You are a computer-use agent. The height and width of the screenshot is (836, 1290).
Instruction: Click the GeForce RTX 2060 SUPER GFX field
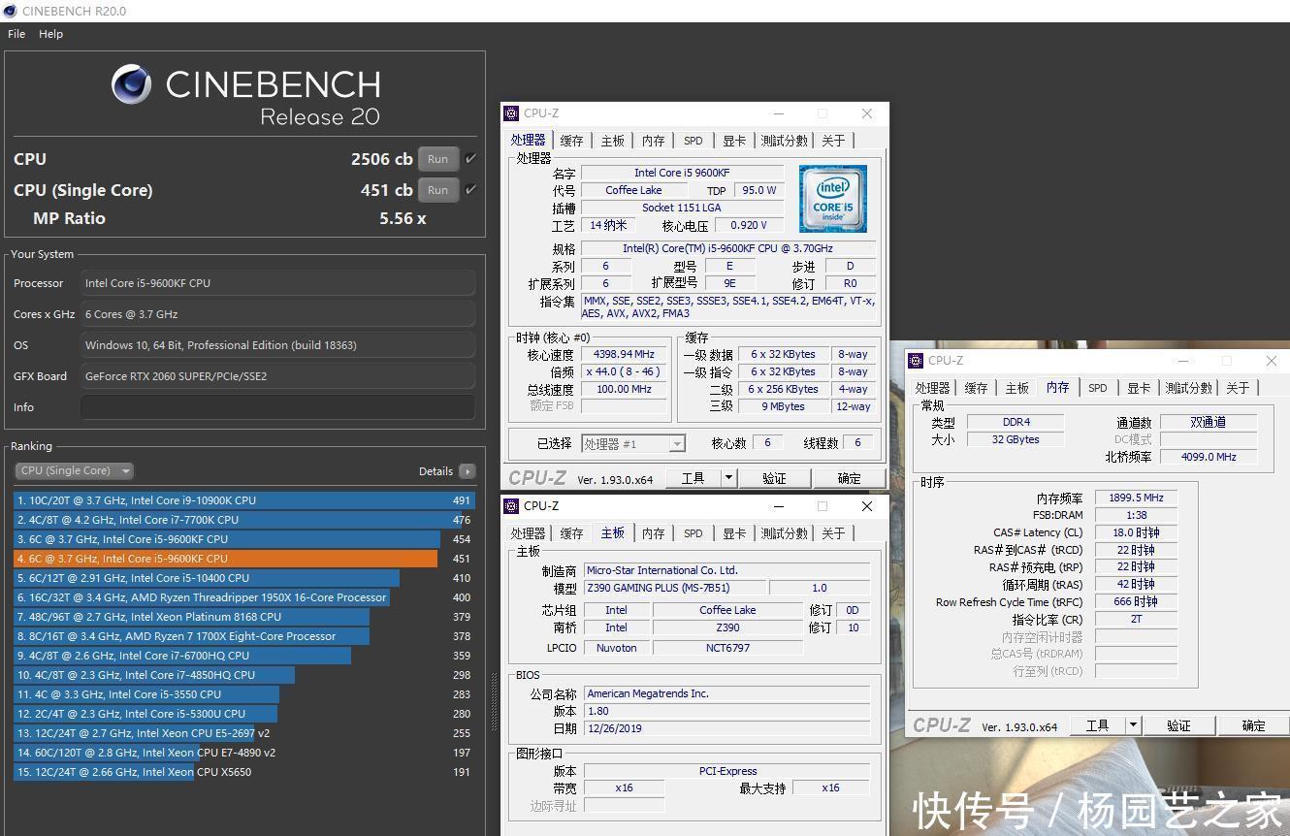tap(277, 376)
